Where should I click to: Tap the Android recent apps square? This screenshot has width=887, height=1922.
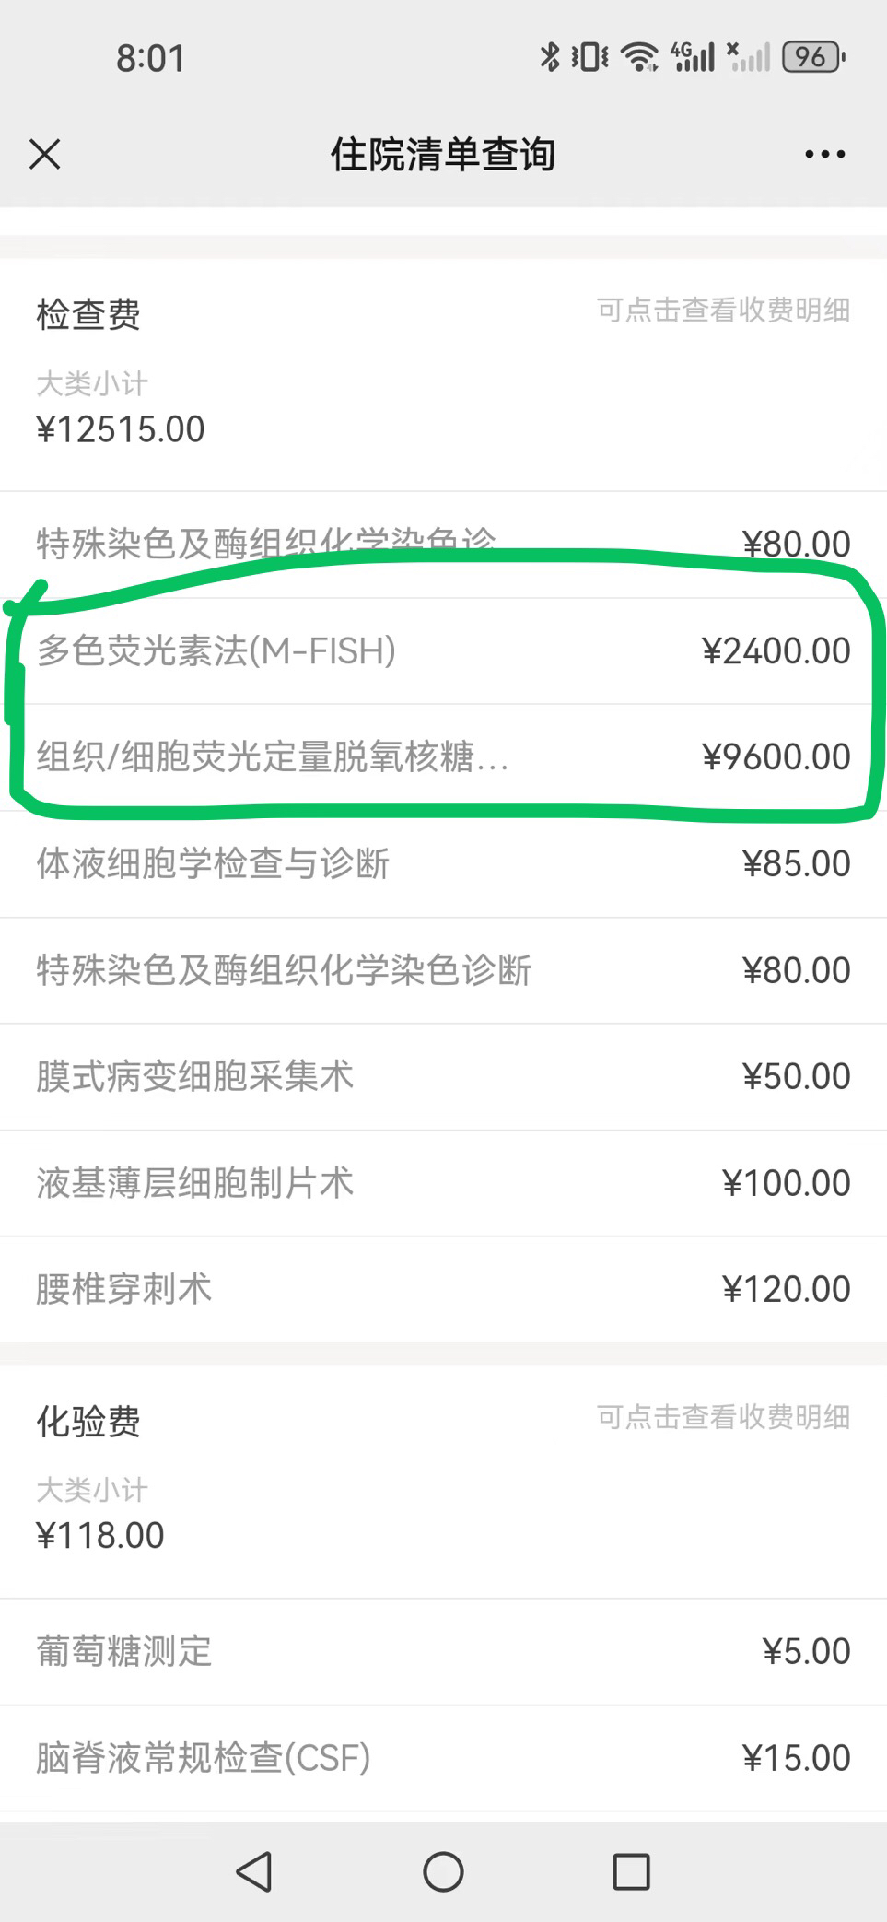click(x=631, y=1871)
